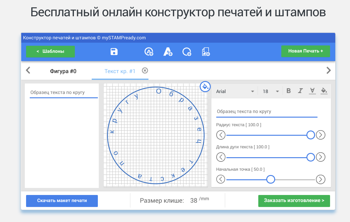This screenshot has width=350, height=222.
Task: Click the "Новая Печать +" button
Action: 306,51
